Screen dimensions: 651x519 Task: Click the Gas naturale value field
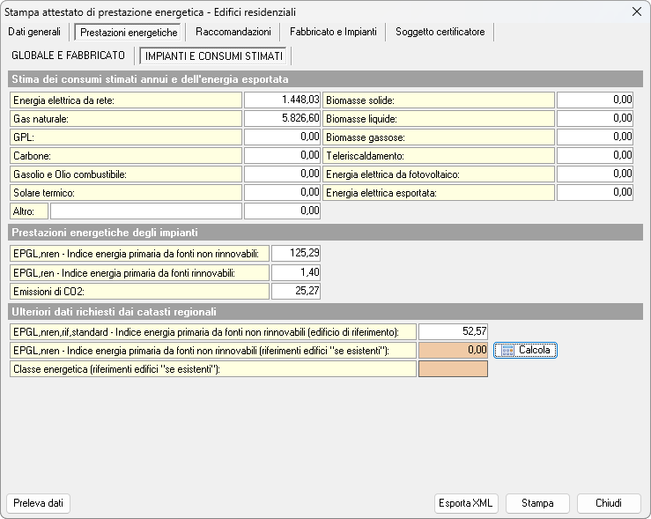tap(282, 119)
